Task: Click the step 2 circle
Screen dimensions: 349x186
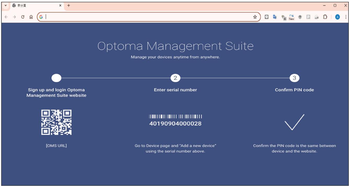Action: point(175,78)
